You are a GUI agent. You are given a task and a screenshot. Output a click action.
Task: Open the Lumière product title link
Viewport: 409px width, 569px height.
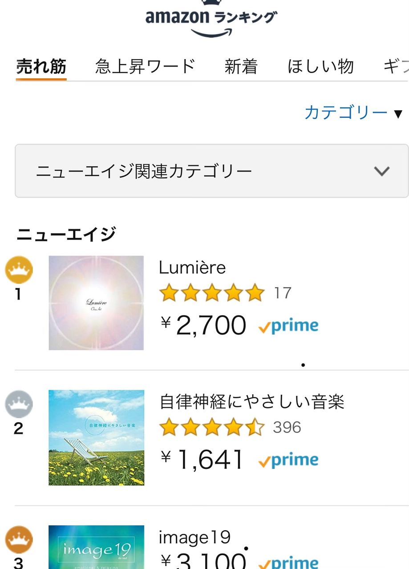point(192,267)
